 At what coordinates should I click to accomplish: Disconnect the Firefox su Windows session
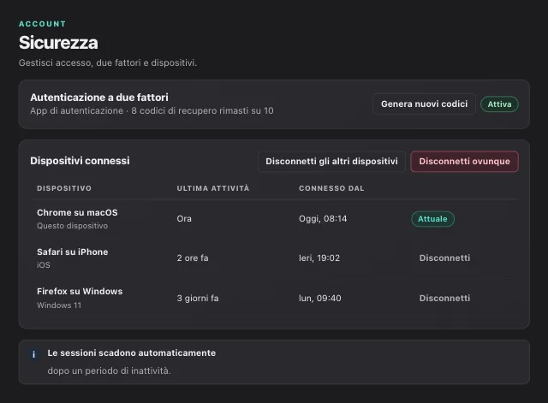[444, 299]
